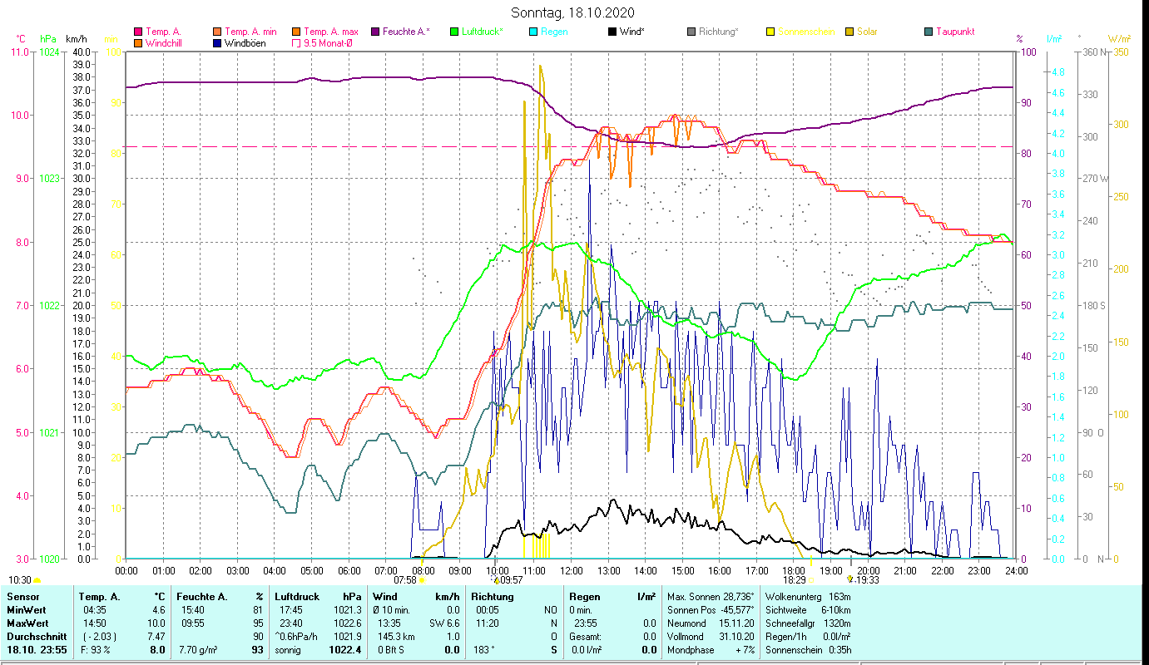Click the yellow Sonnenschein legend square
1149x665 pixels.
pos(770,32)
